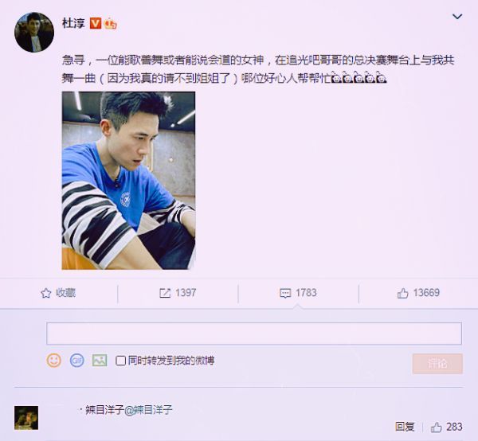Click the star icon to favorite post
The image size is (478, 441).
(45, 293)
